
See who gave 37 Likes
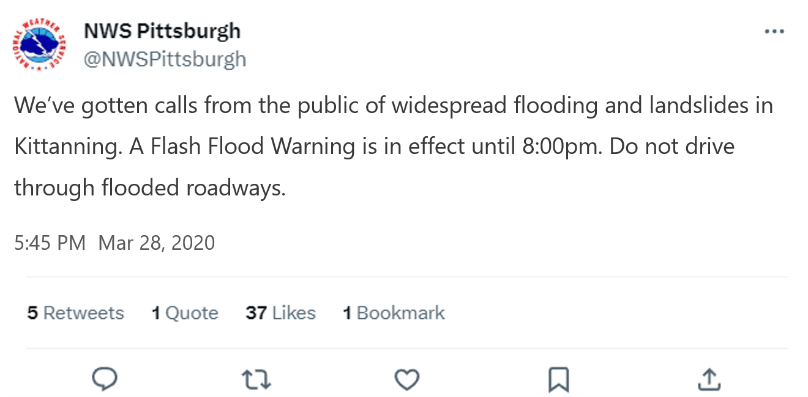coord(280,313)
